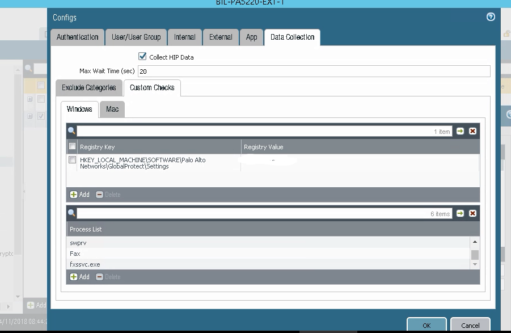Click the Process List column header
The image size is (511, 333).
pyautogui.click(x=273, y=229)
